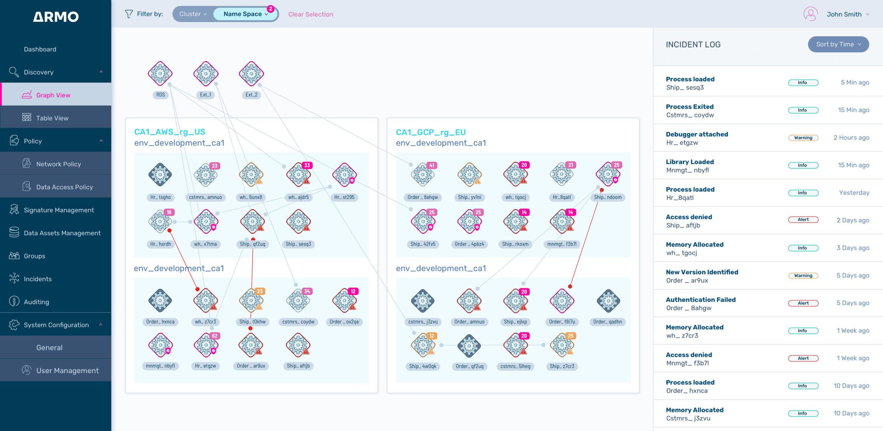Open the Groups page
This screenshot has height=431, width=883.
click(56, 256)
